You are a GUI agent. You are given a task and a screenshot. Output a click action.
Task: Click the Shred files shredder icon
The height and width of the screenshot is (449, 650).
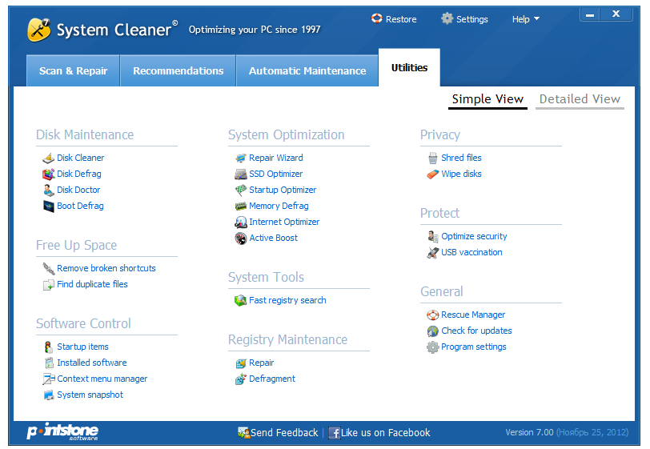coord(433,158)
